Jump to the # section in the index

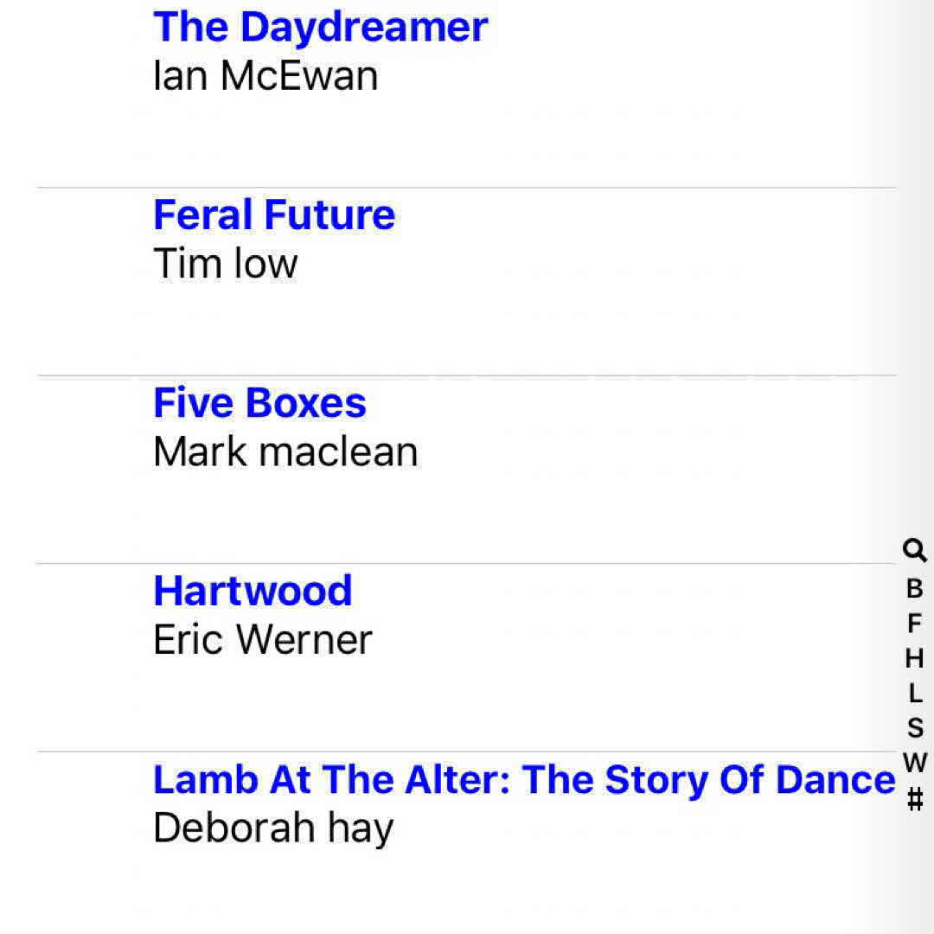915,800
